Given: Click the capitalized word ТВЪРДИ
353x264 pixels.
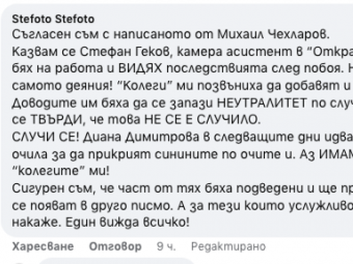Looking at the screenshot, I should coord(58,120).
